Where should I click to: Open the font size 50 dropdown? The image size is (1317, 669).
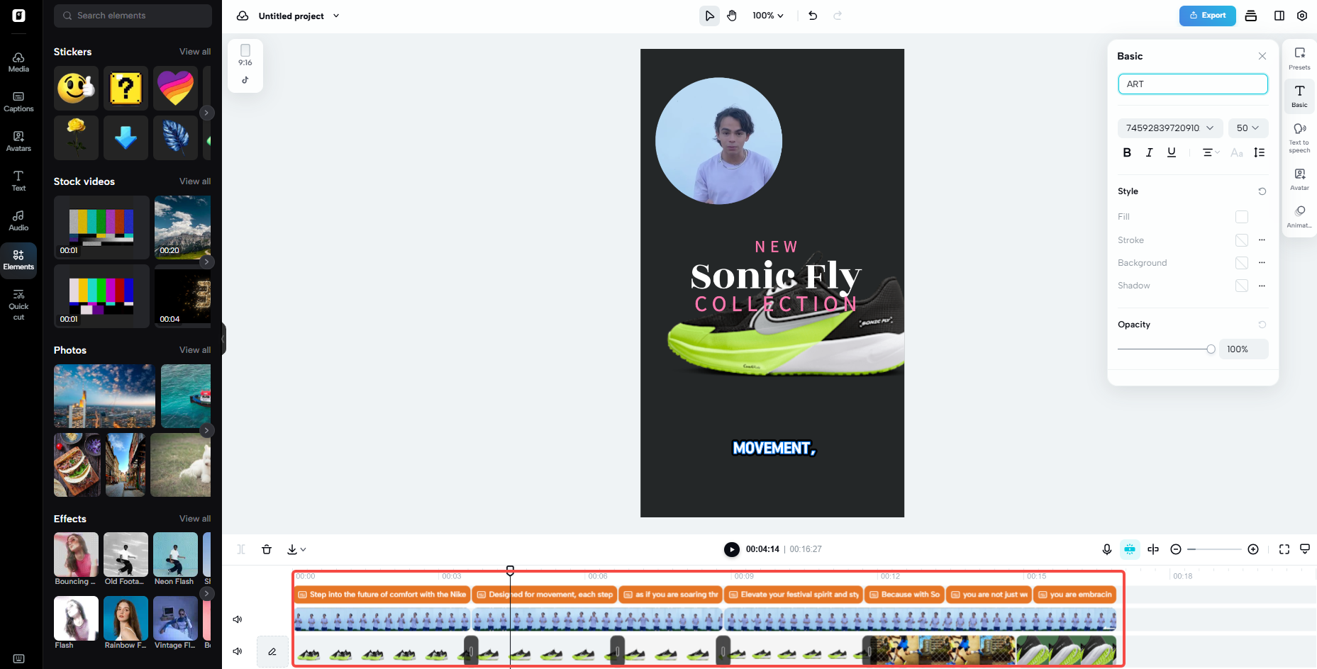click(1247, 128)
